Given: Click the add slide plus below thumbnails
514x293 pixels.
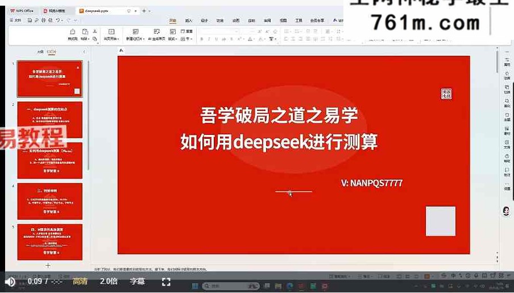Looking at the screenshot, I should (48, 266).
